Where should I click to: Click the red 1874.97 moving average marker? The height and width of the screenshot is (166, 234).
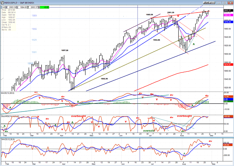point(227,64)
